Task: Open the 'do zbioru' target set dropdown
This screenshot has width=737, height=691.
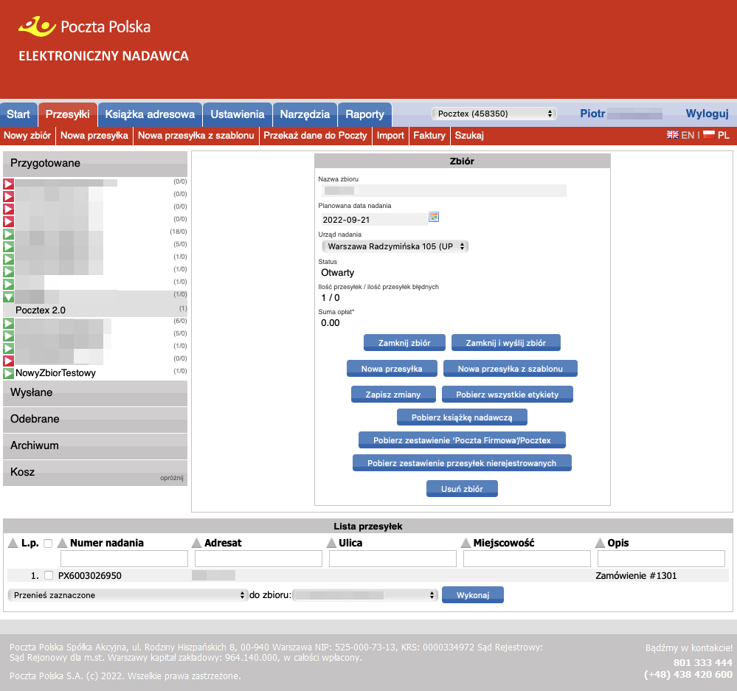Action: tap(365, 595)
